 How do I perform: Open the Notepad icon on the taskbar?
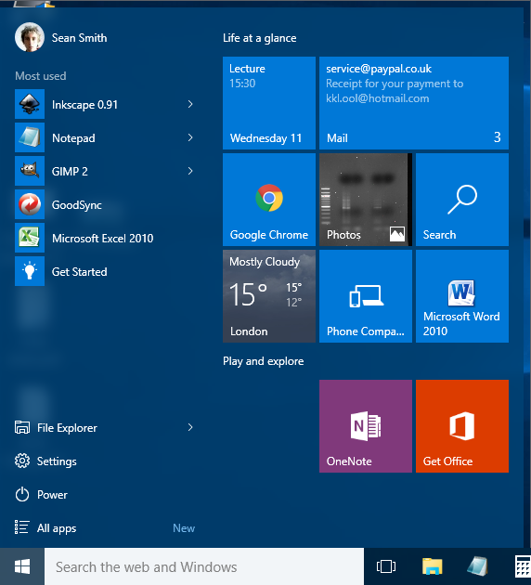[x=477, y=566]
